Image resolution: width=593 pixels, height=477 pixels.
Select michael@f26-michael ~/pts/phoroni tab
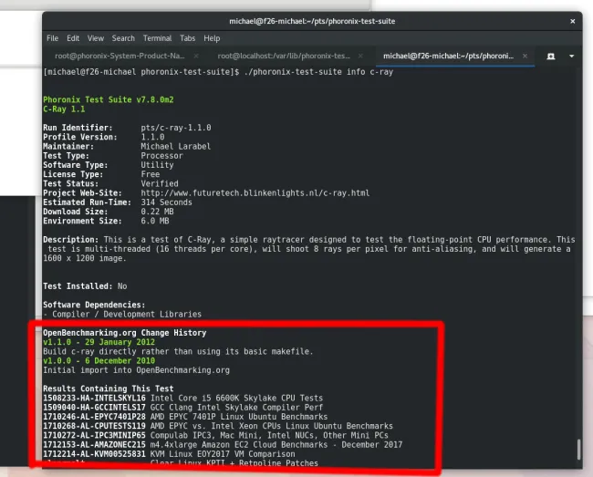click(x=449, y=56)
